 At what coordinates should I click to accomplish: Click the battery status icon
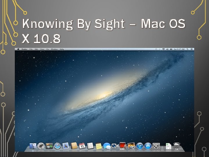click(x=171, y=49)
